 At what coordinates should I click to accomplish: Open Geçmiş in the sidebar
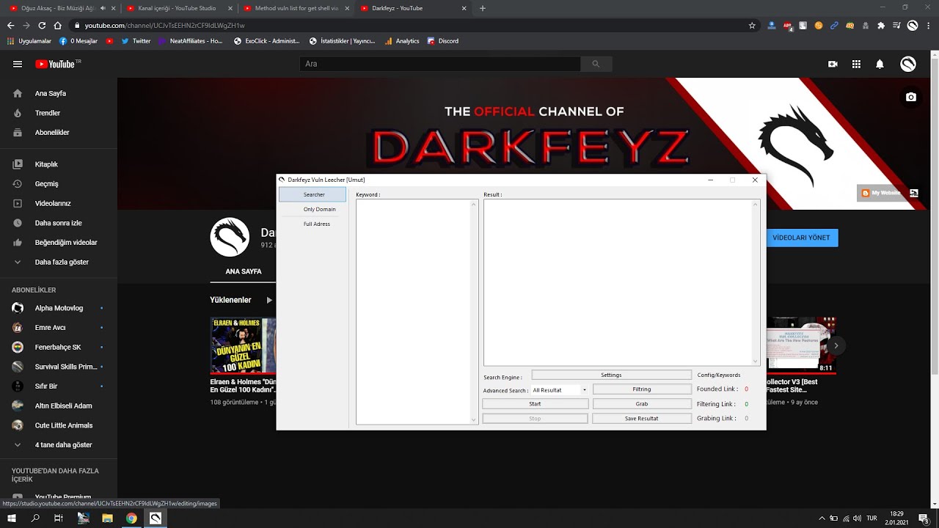59,184
